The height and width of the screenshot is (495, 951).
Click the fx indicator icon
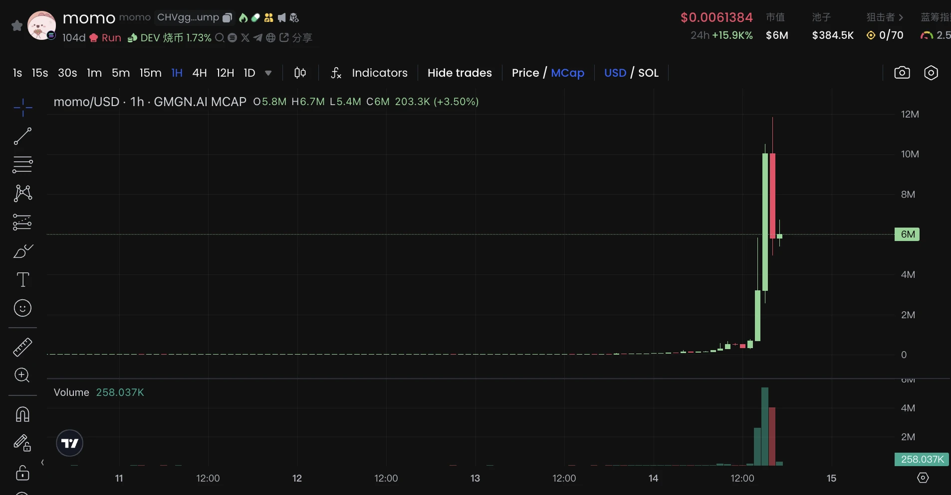pos(336,73)
